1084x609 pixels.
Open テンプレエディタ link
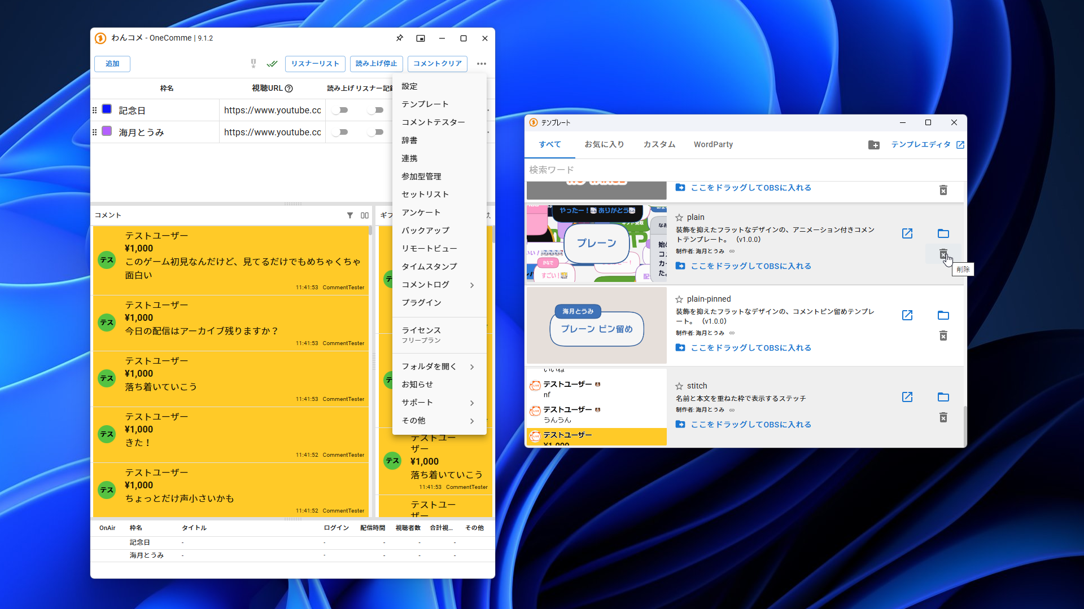927,145
